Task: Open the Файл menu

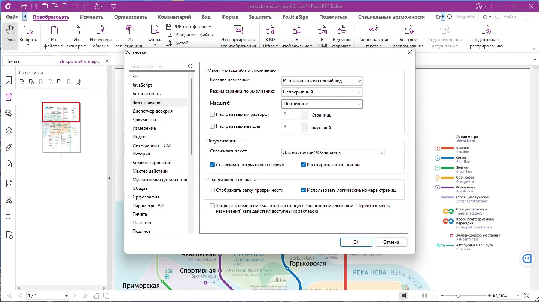Action: pyautogui.click(x=12, y=17)
